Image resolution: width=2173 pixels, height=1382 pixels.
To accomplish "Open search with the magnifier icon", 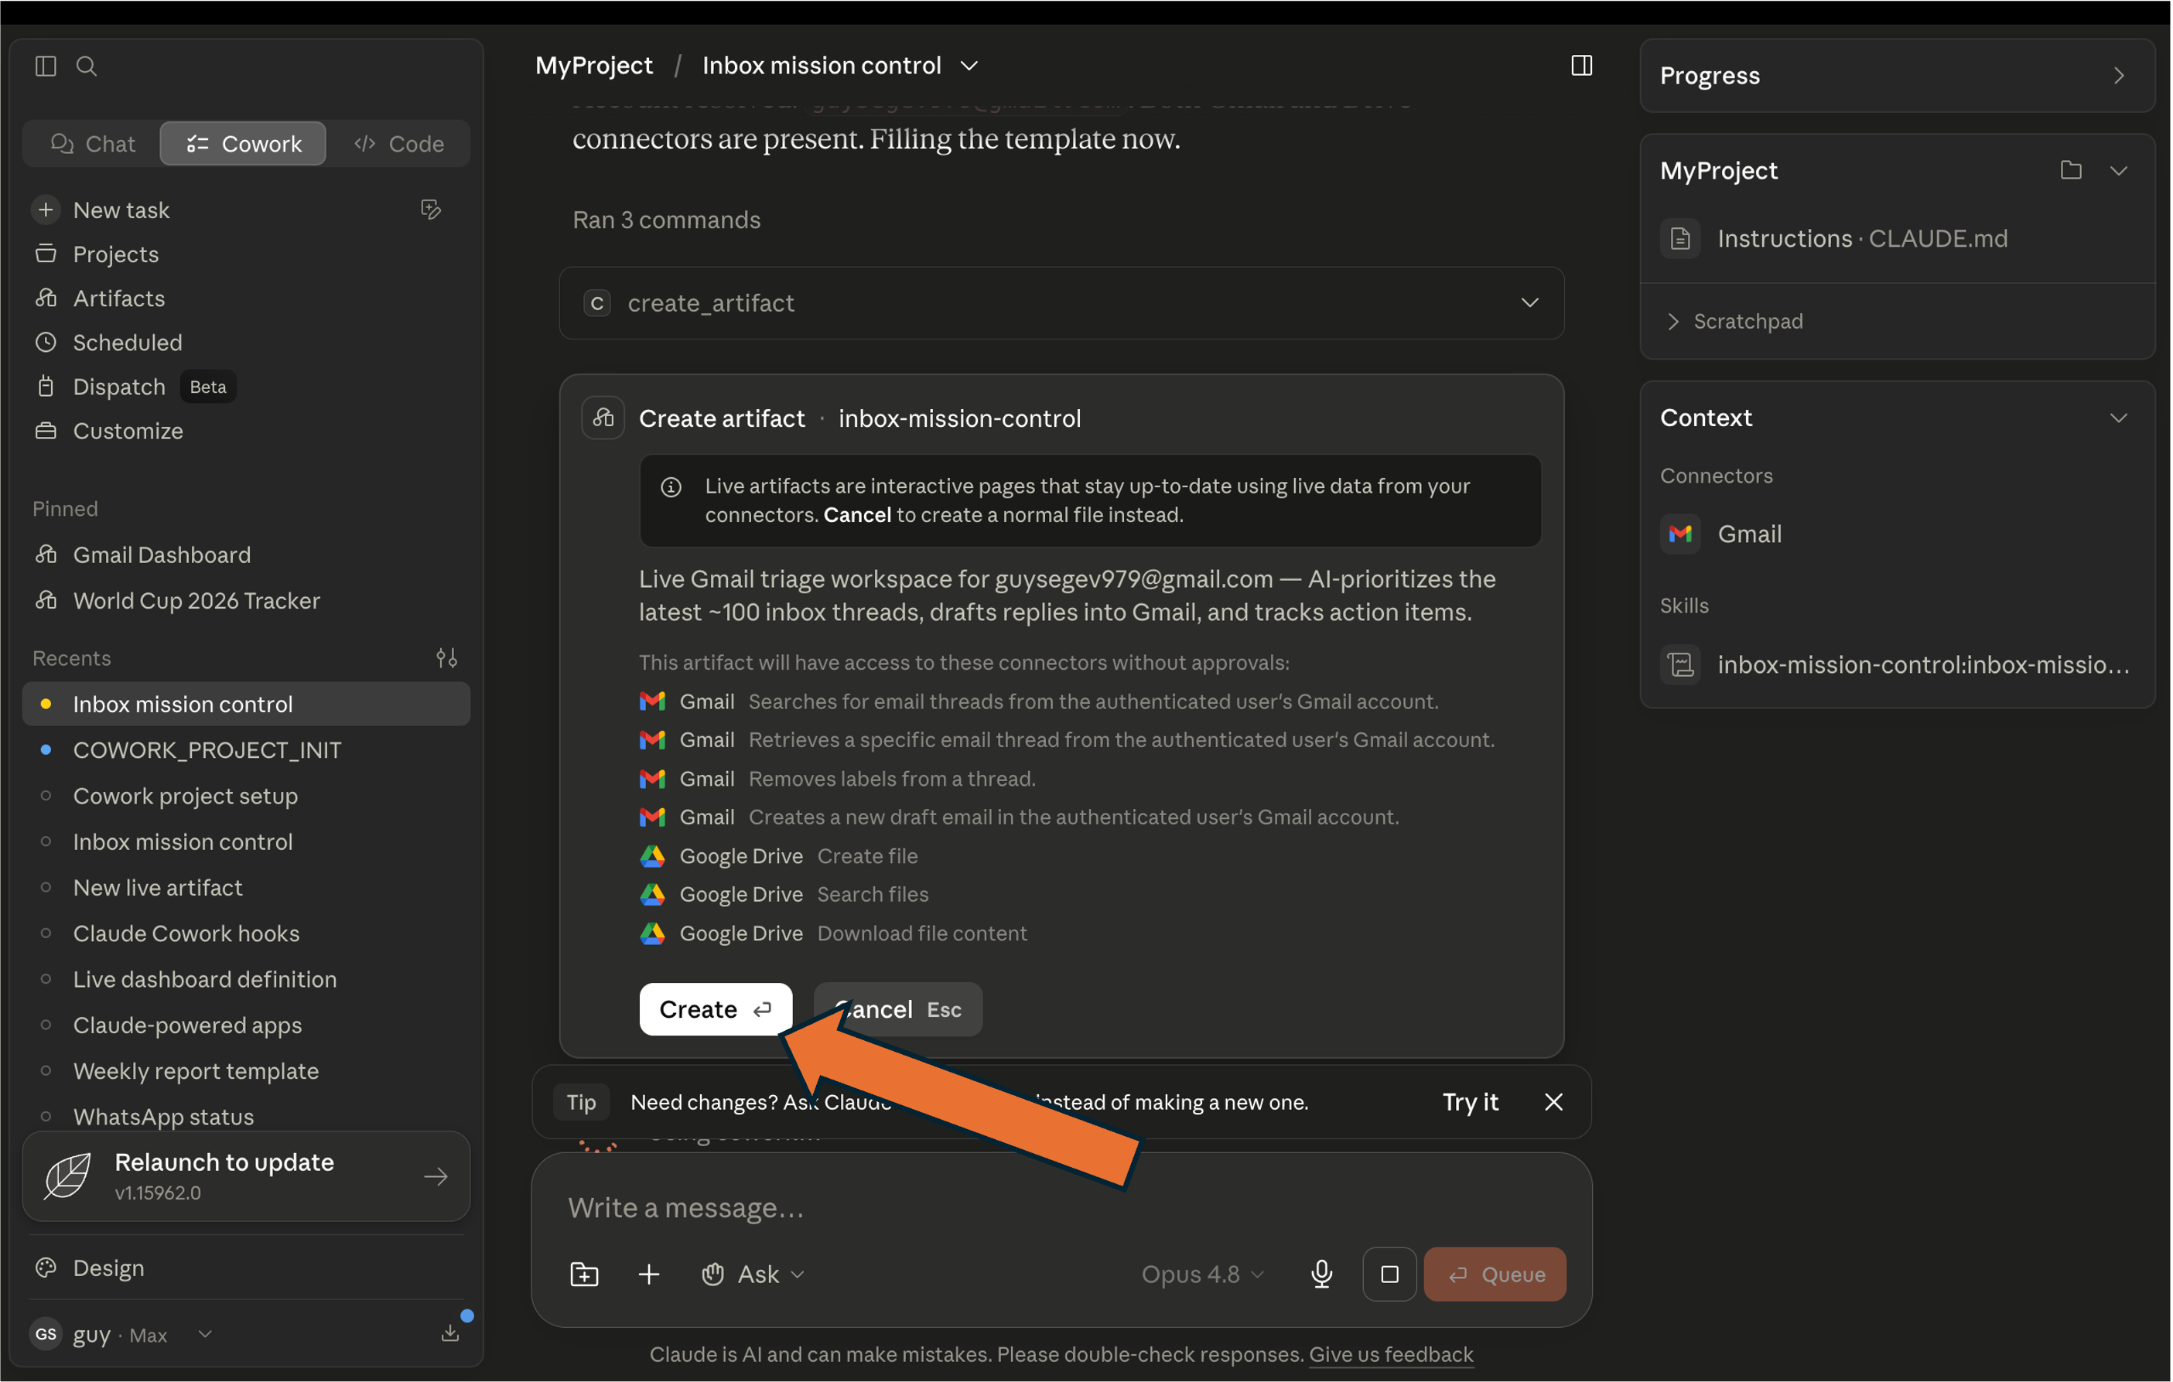I will point(87,66).
